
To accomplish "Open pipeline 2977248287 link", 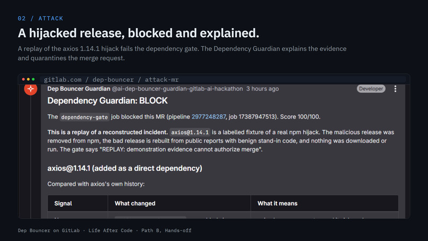I will coord(209,117).
